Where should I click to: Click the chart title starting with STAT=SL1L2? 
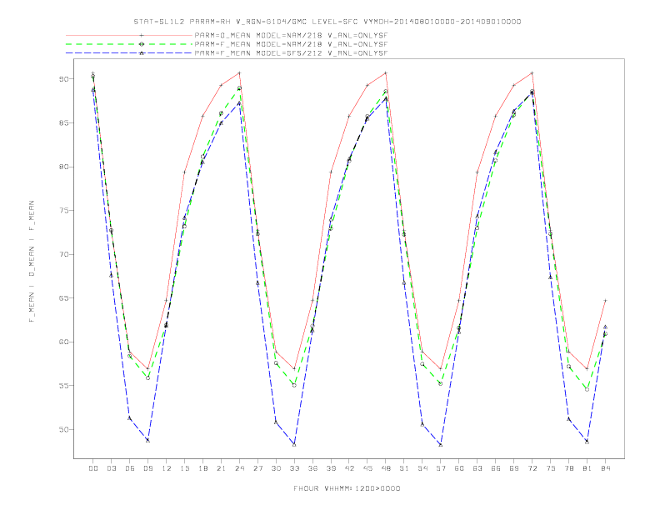327,22
